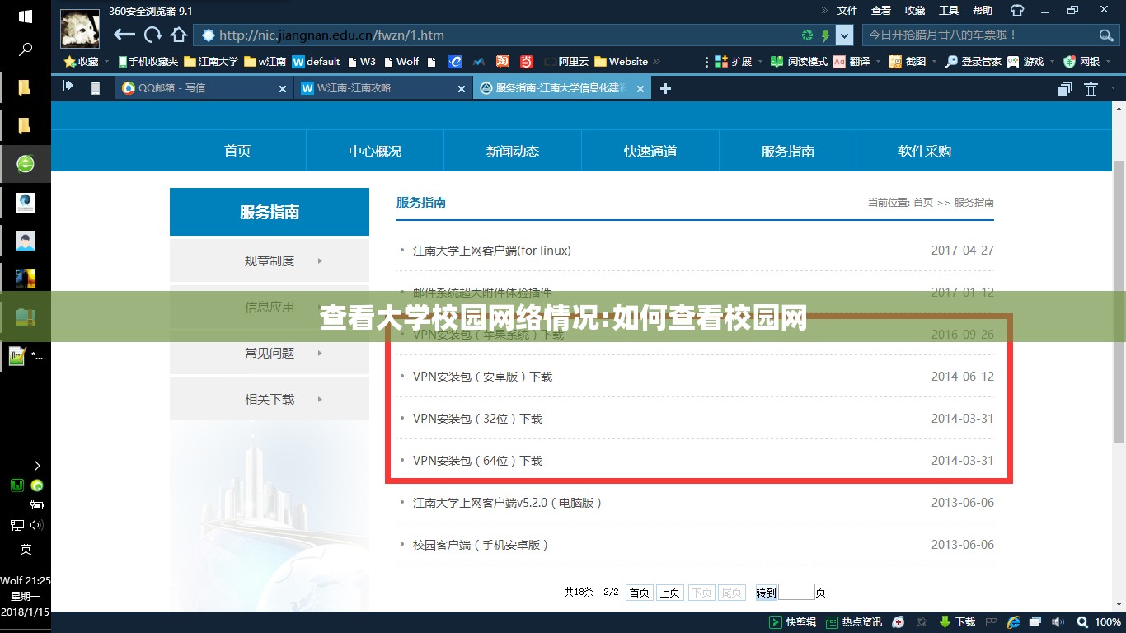
Task: Open 中心概况 navigation item
Action: 375,151
